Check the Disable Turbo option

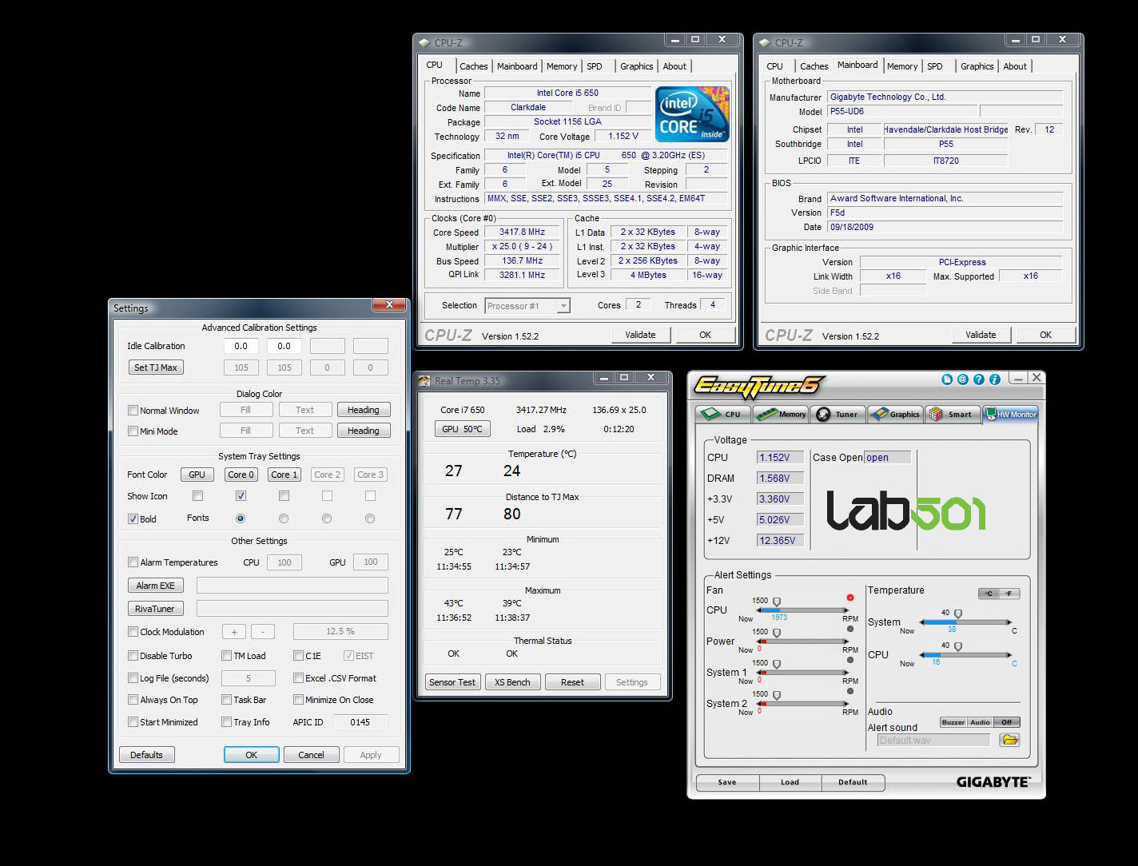click(x=133, y=656)
